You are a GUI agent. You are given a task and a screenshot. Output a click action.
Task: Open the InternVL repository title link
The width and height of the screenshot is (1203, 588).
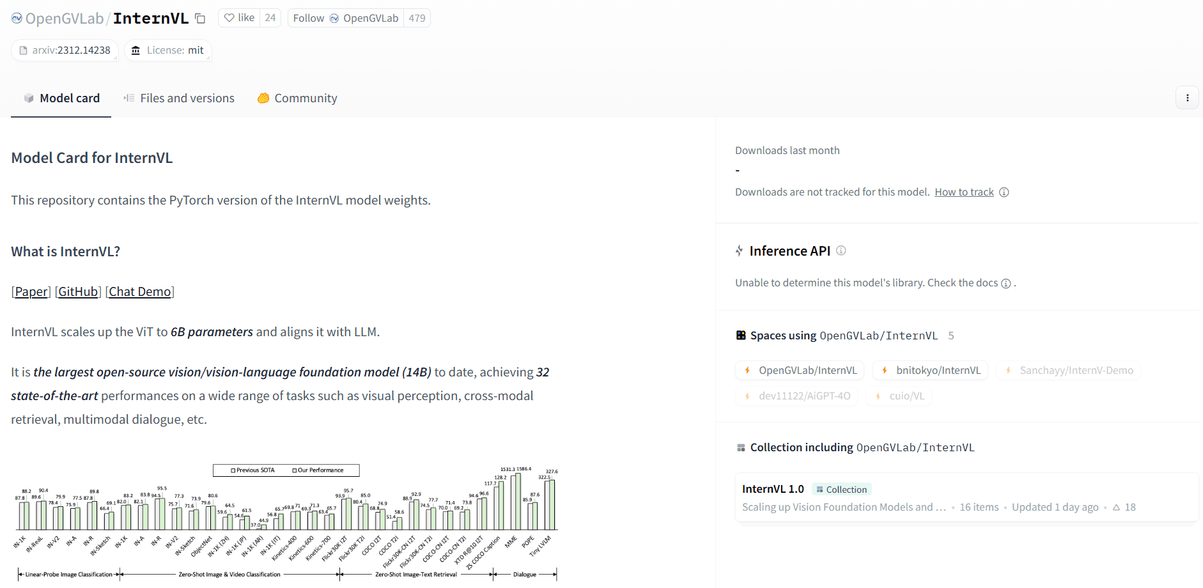[151, 19]
